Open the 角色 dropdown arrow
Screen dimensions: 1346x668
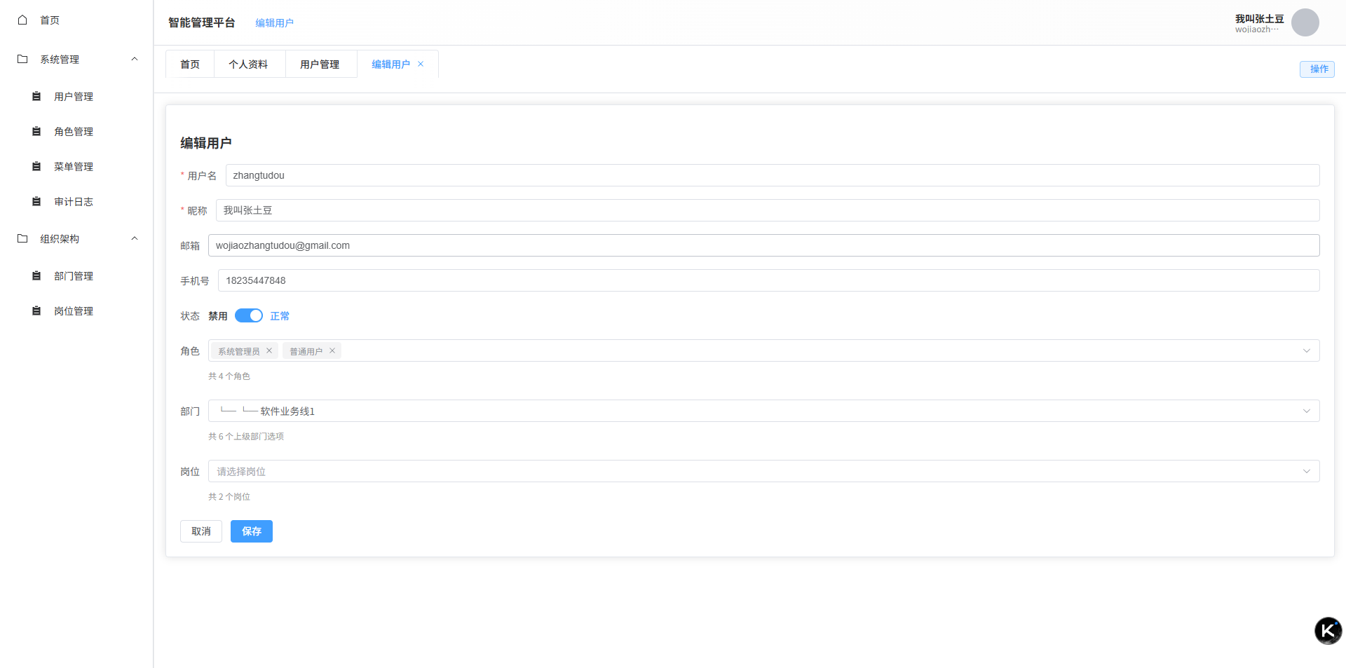click(x=1307, y=350)
